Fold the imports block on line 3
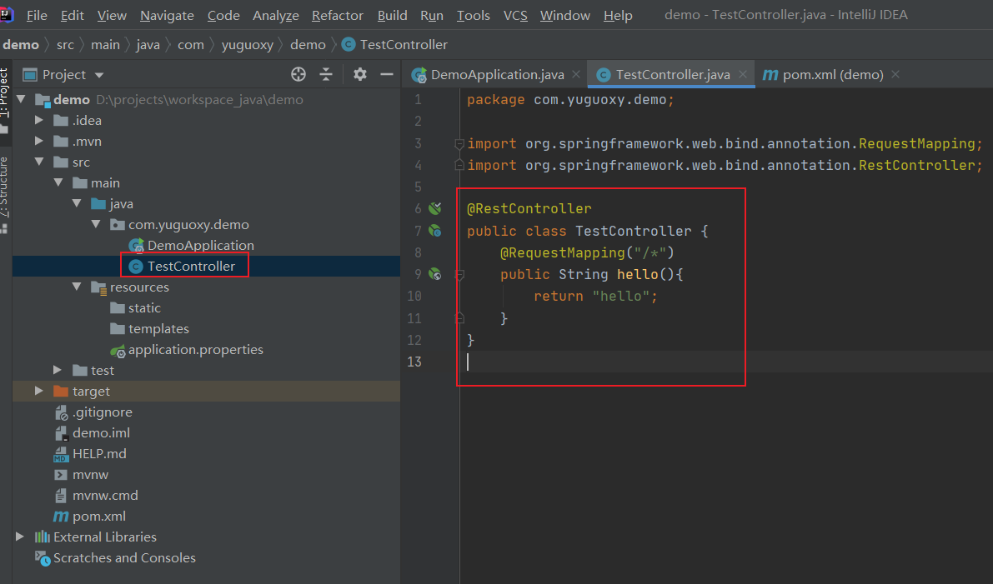Viewport: 993px width, 584px height. tap(459, 143)
